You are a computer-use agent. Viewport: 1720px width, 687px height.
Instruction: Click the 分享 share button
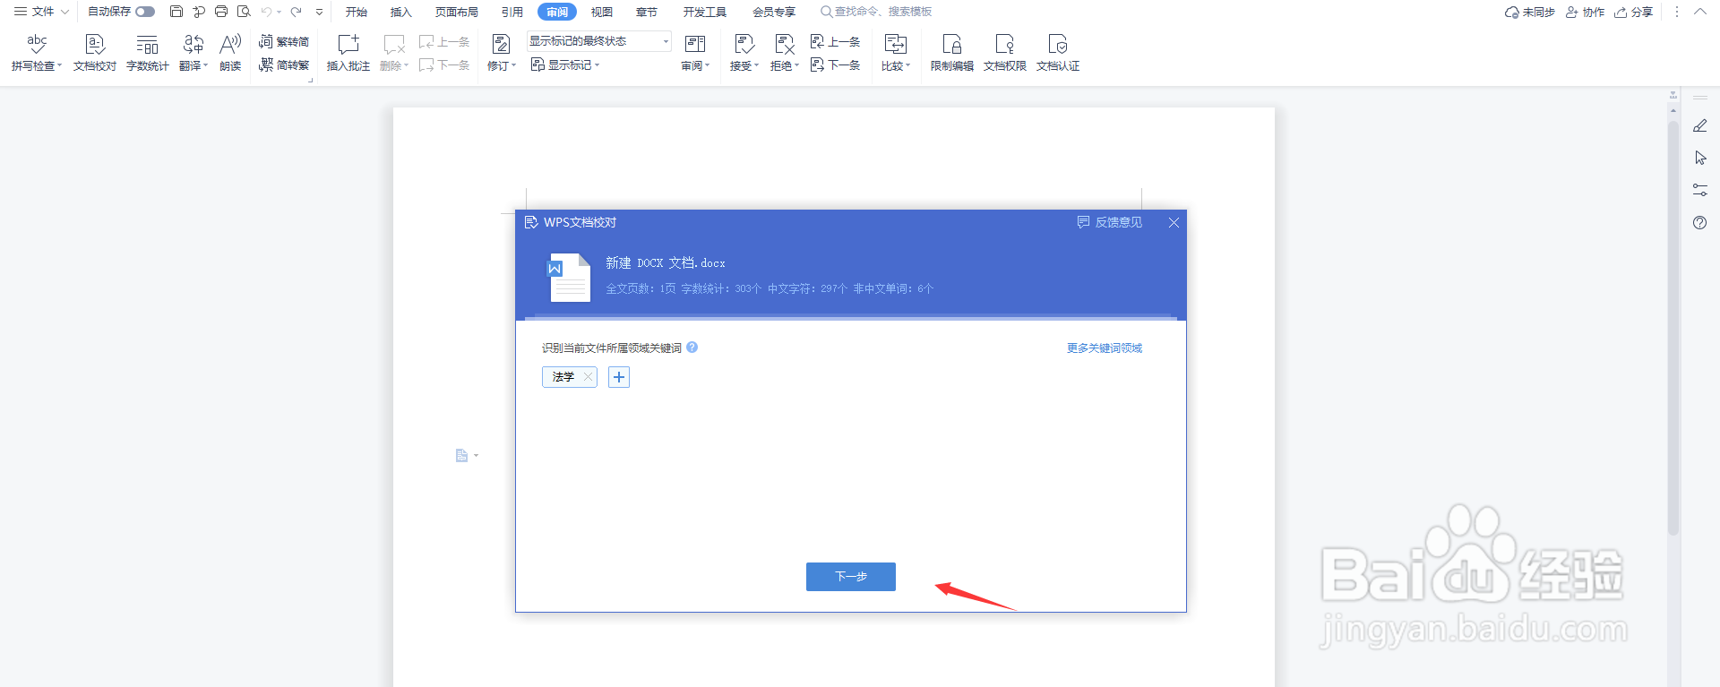pyautogui.click(x=1634, y=12)
